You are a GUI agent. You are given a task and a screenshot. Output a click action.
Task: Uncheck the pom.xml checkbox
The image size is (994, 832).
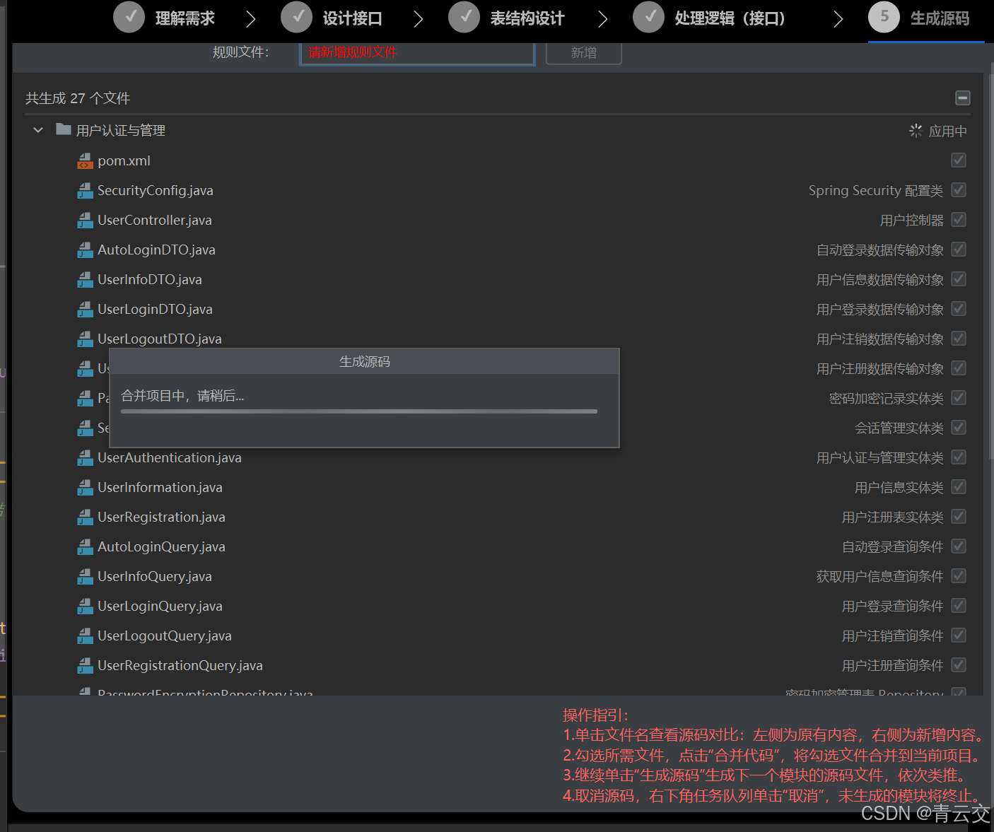coord(959,160)
